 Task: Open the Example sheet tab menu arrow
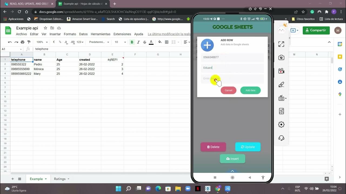pos(46,179)
